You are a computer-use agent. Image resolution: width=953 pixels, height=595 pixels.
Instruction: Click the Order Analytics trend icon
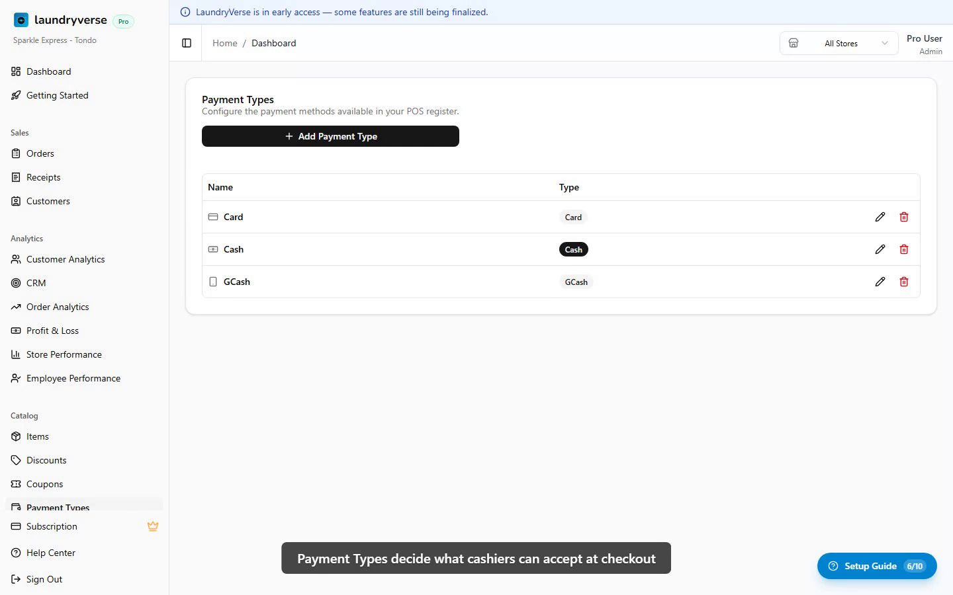(16, 307)
